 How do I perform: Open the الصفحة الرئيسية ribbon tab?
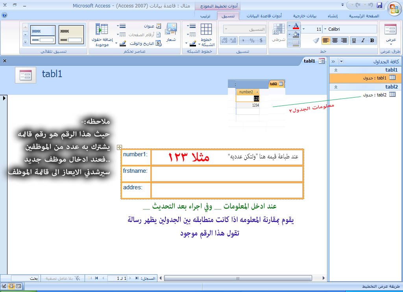(364, 16)
